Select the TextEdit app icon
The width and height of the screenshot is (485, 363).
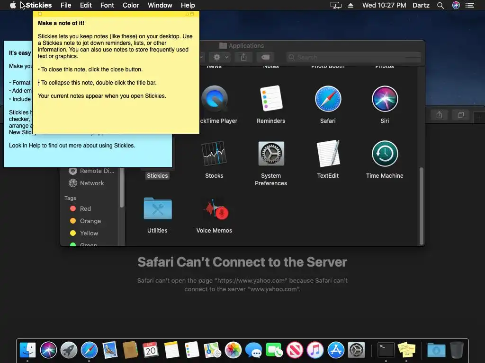click(328, 154)
